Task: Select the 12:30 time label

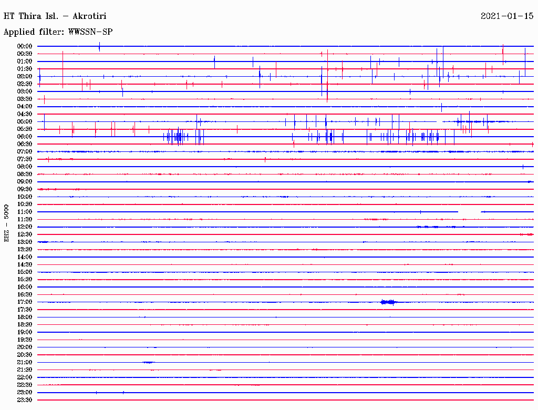Action: point(25,234)
